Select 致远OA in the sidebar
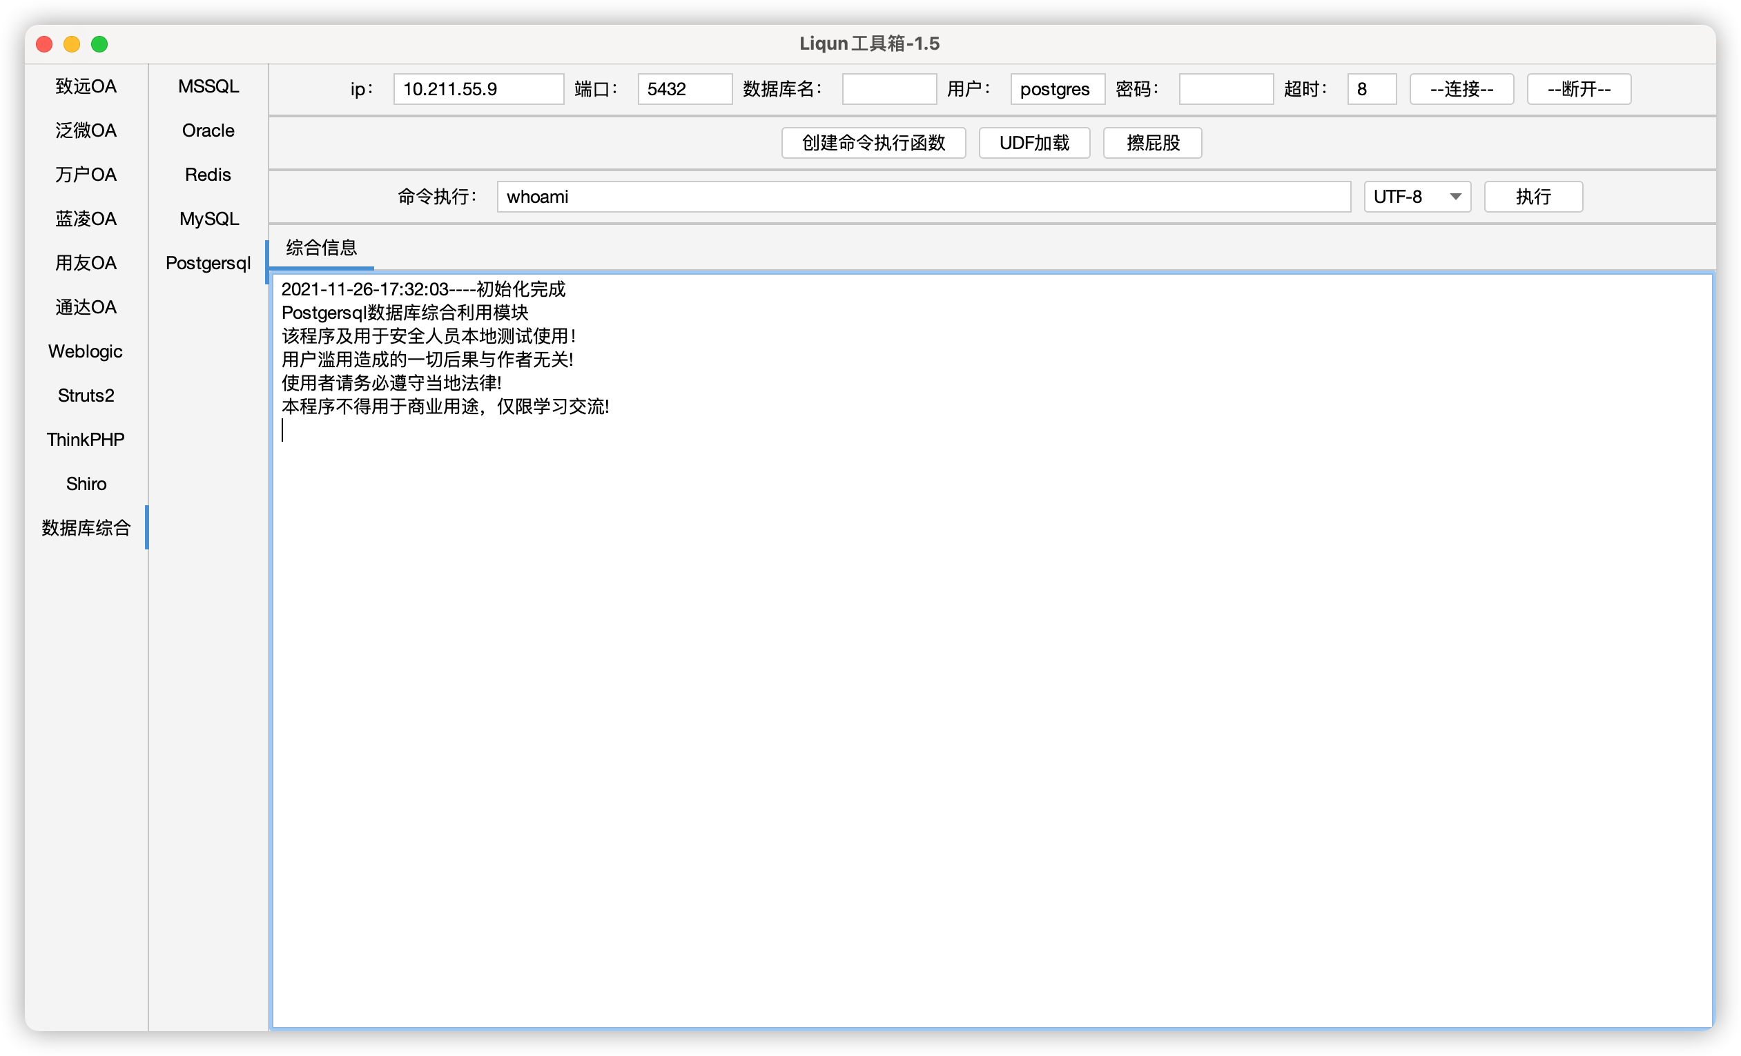 pyautogui.click(x=86, y=86)
